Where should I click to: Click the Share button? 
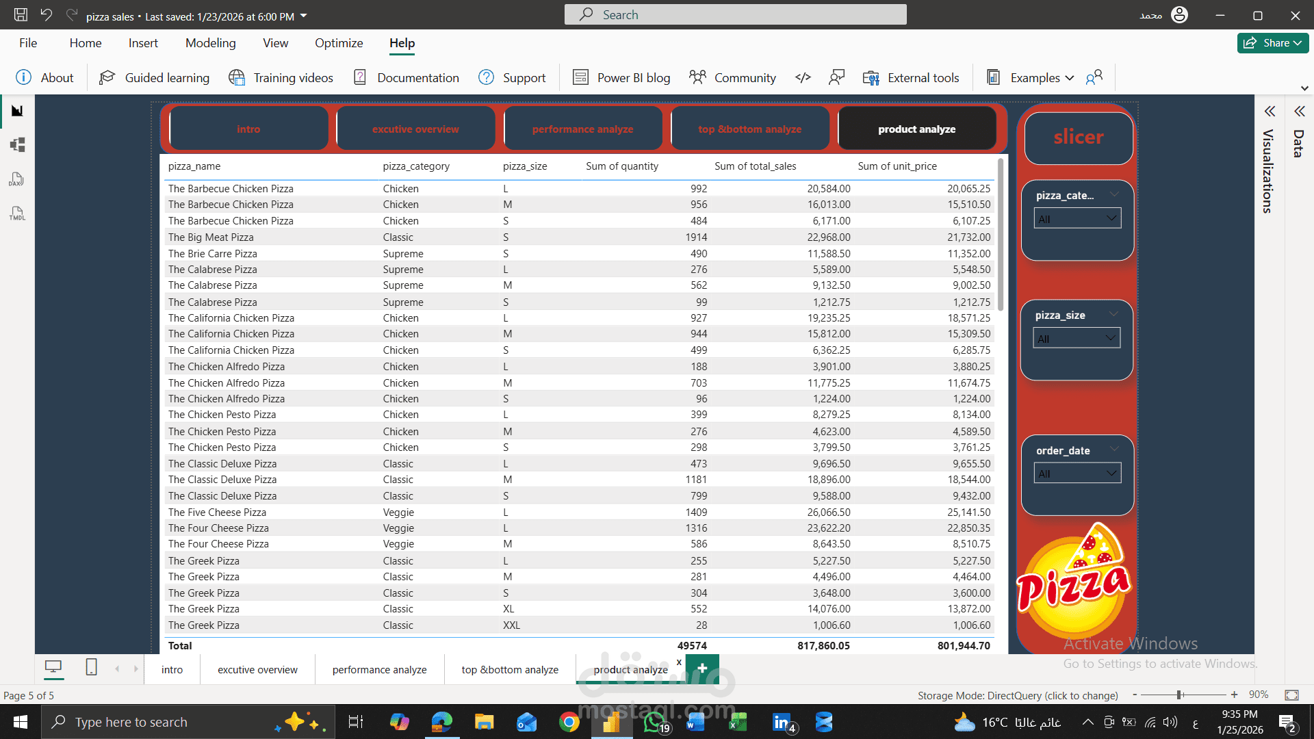(1272, 43)
